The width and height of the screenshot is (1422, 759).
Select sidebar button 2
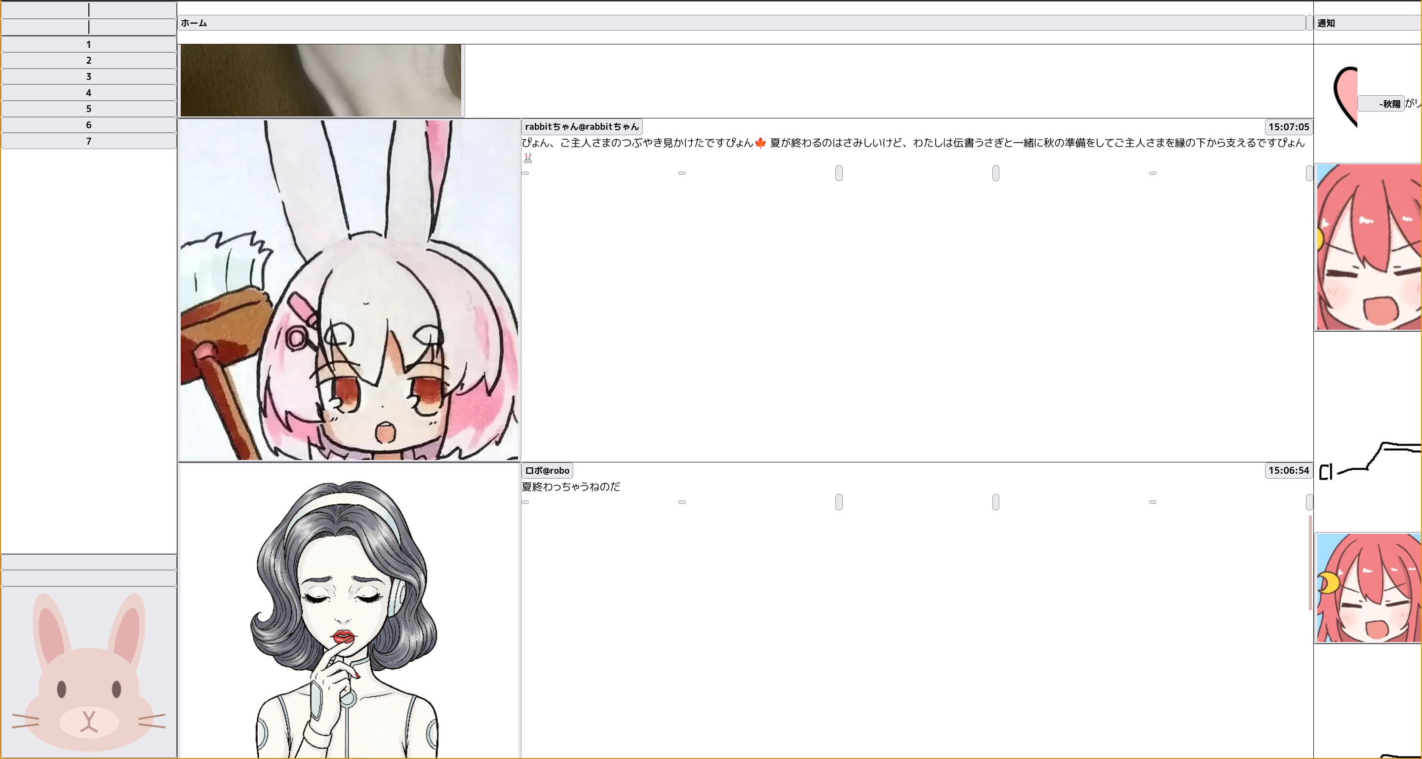coord(88,61)
